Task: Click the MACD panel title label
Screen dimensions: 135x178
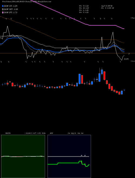Action: click(x=8, y=133)
